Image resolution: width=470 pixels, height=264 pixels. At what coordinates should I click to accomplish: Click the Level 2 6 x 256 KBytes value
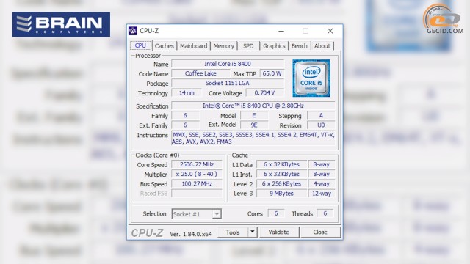[281, 183]
